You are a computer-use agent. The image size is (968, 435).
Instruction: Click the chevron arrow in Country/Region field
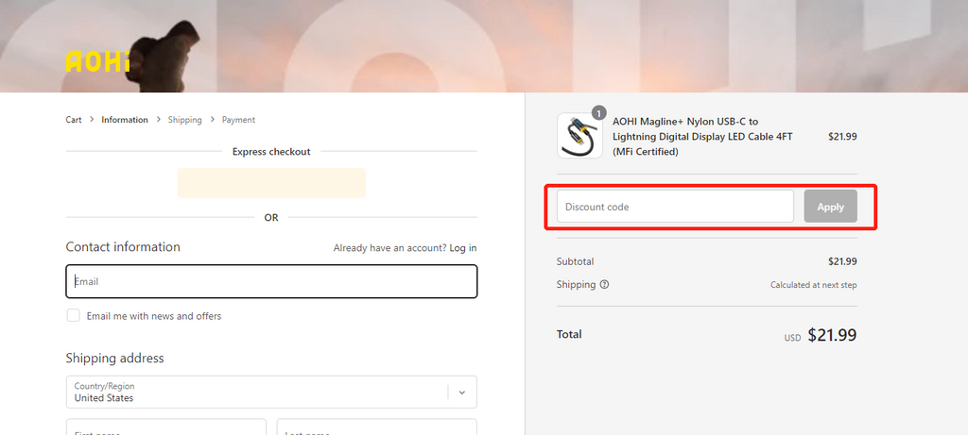[462, 393]
